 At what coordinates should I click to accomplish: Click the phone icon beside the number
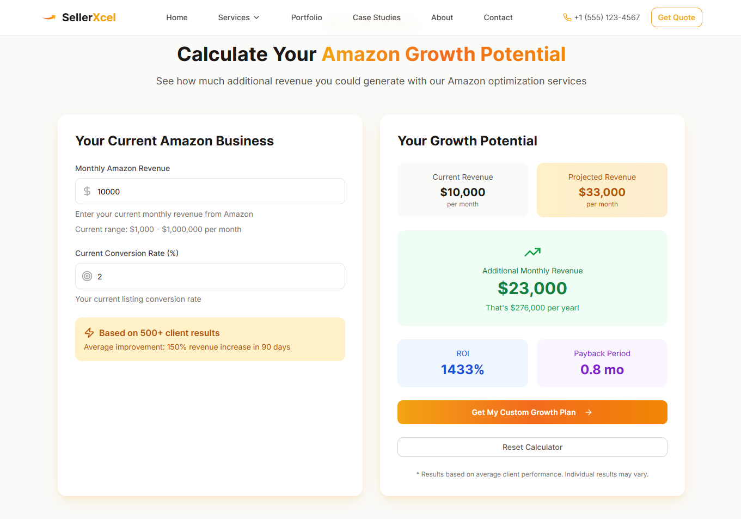(x=567, y=17)
